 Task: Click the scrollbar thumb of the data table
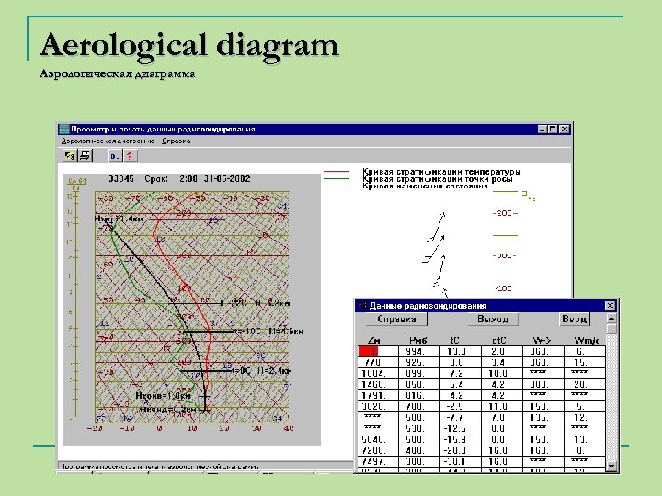pyautogui.click(x=611, y=329)
